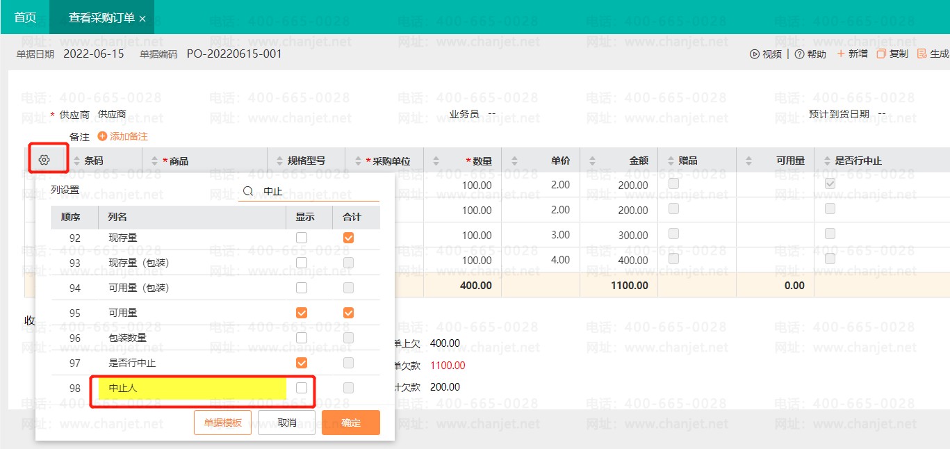Open the video tutorial icon
The image size is (950, 449).
tap(754, 54)
